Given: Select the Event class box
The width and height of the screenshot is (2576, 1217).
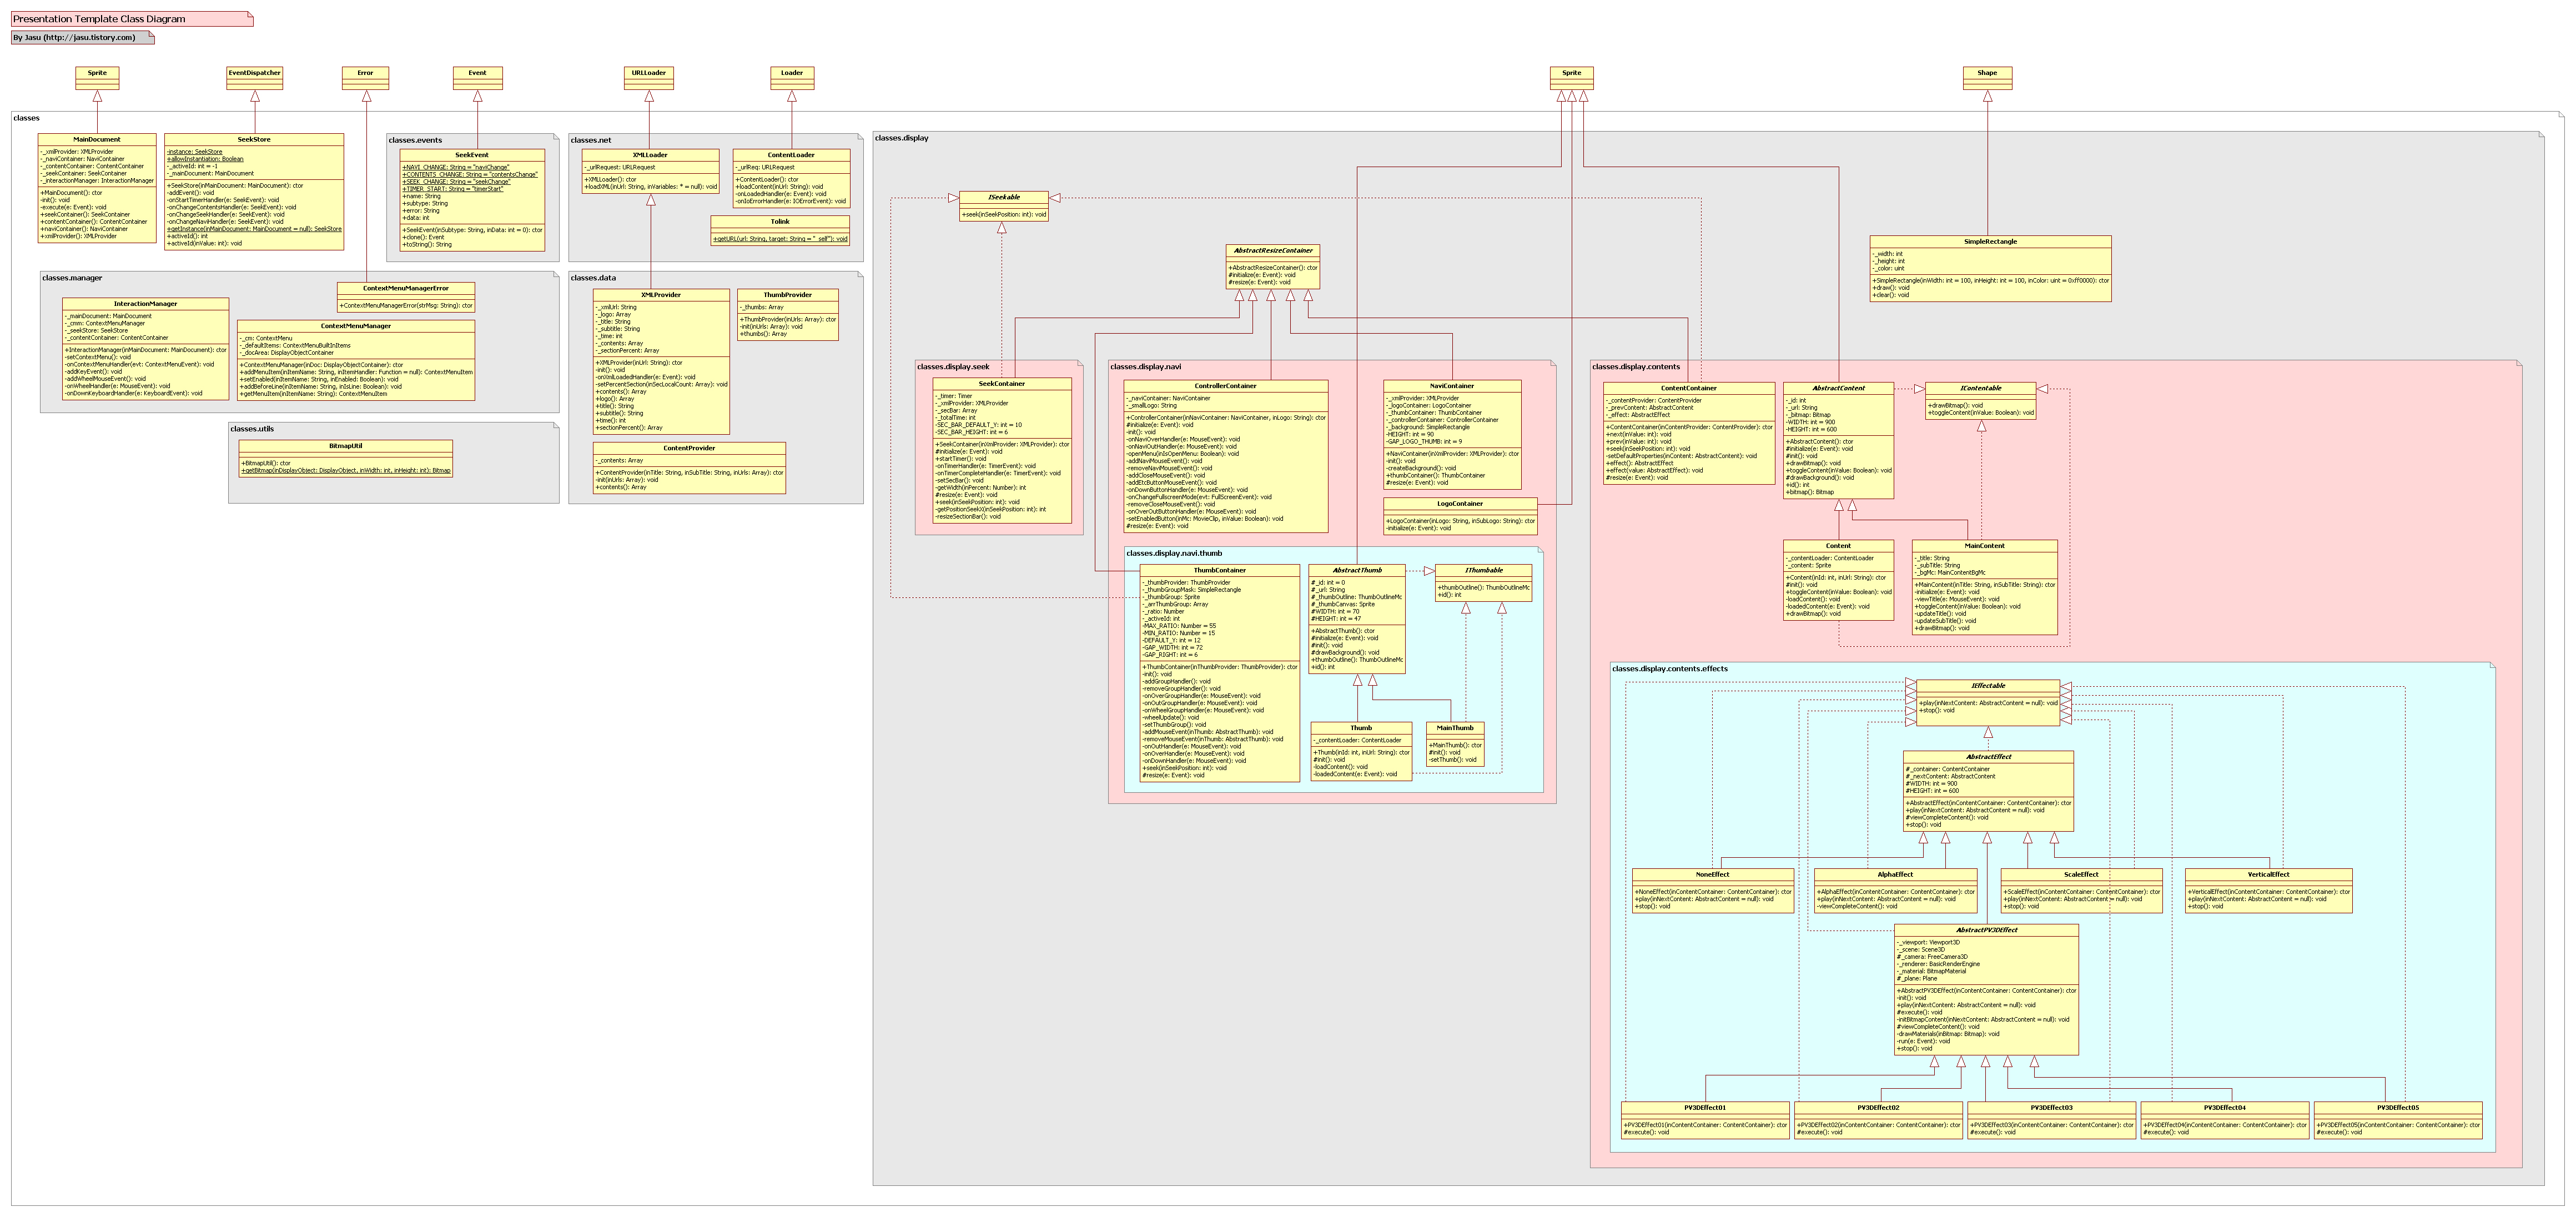Looking at the screenshot, I should 477,78.
